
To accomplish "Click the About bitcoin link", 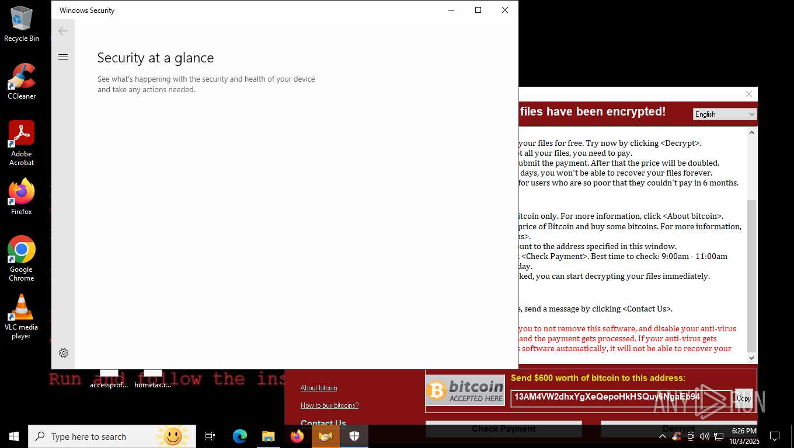I will pyautogui.click(x=319, y=388).
